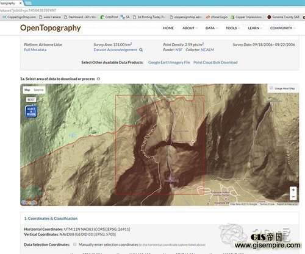Click the Report a map error link
The height and width of the screenshot is (254, 305).
[287, 204]
